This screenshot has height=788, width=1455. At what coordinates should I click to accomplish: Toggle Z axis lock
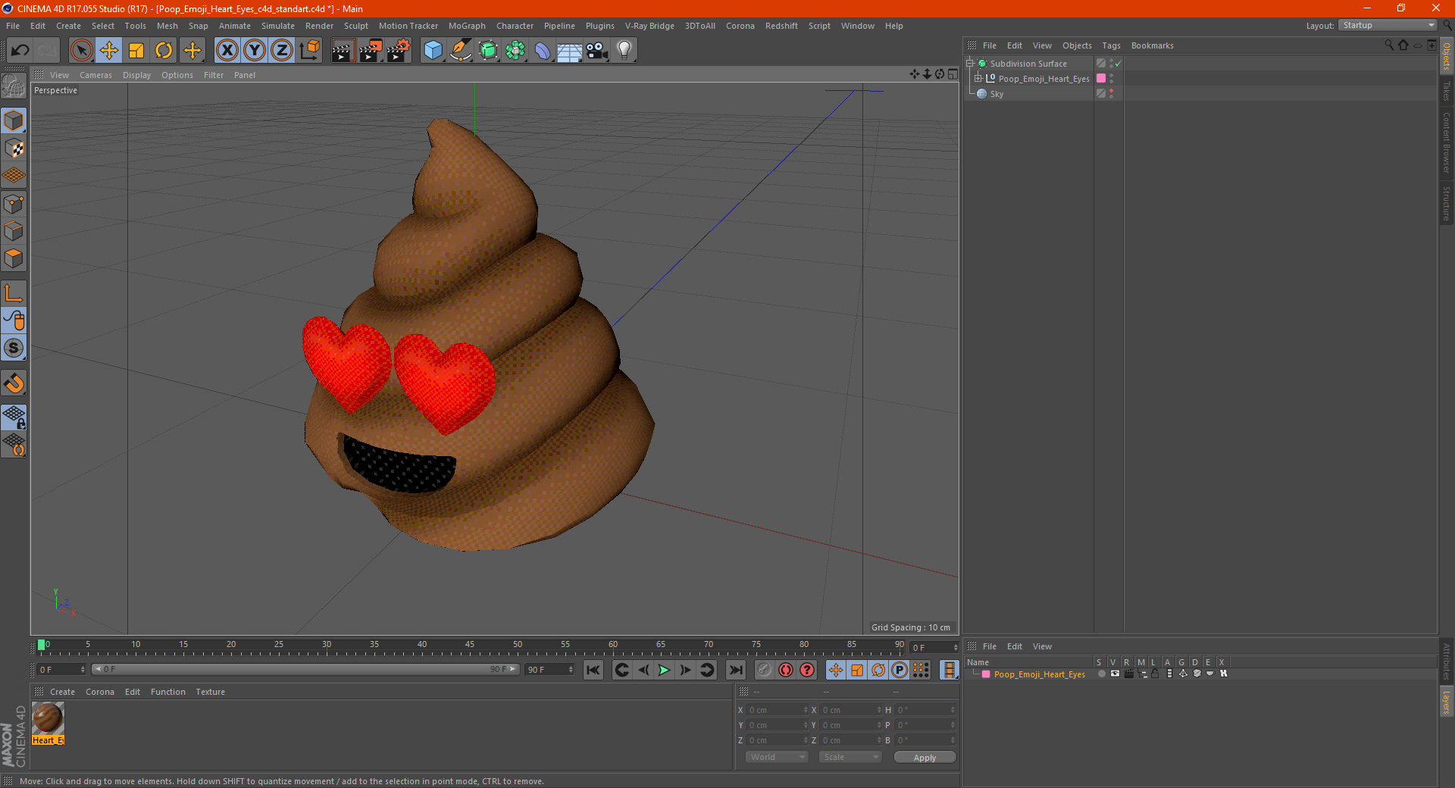[x=282, y=51]
